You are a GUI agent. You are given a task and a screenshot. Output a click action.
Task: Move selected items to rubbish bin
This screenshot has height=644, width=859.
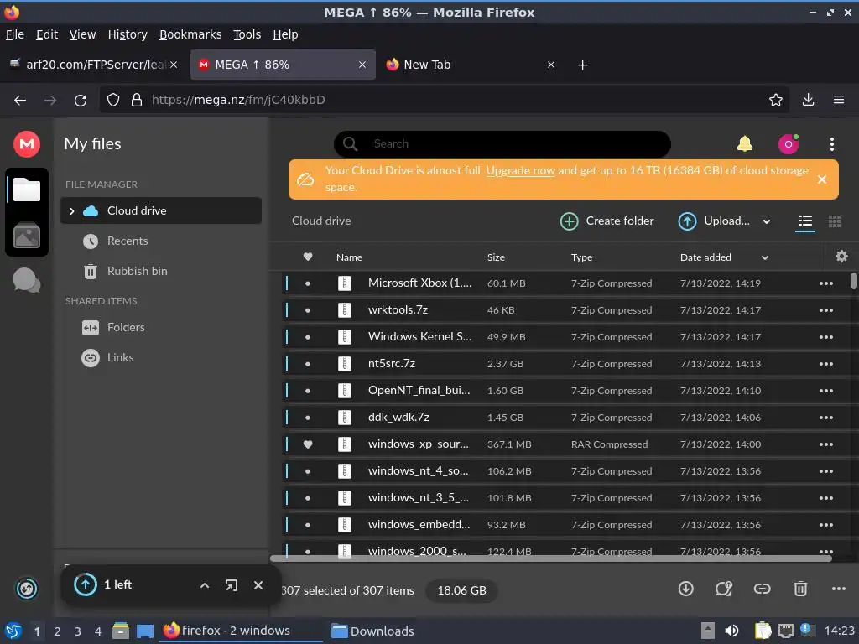point(800,589)
